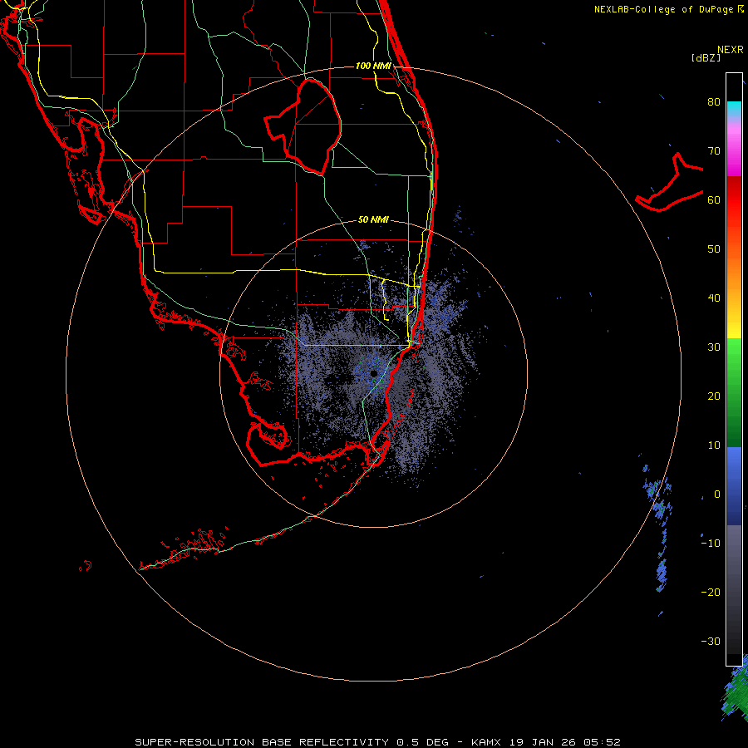The height and width of the screenshot is (748, 748).
Task: Click the black dot marking the KAMX radar site
Action: pyautogui.click(x=373, y=373)
